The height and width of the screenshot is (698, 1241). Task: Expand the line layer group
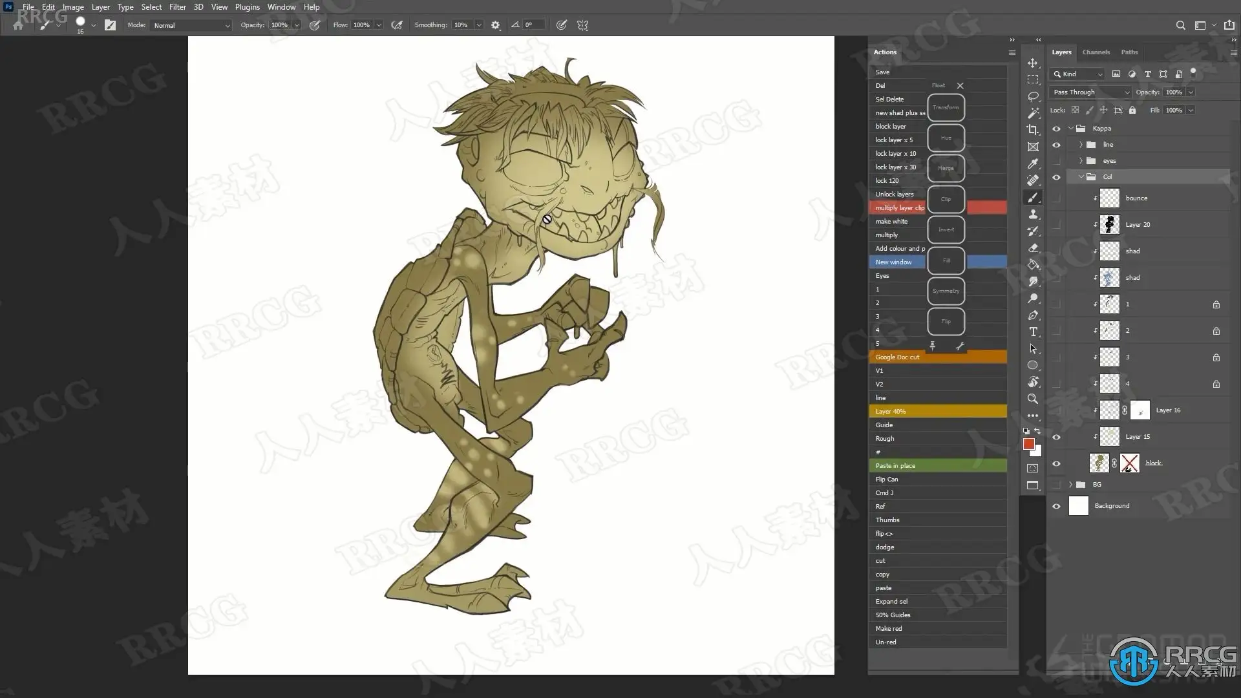(1081, 145)
